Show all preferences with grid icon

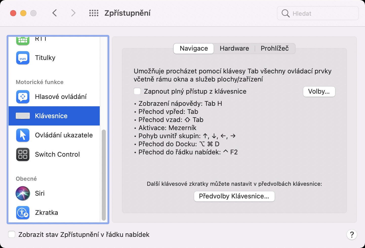click(94, 13)
